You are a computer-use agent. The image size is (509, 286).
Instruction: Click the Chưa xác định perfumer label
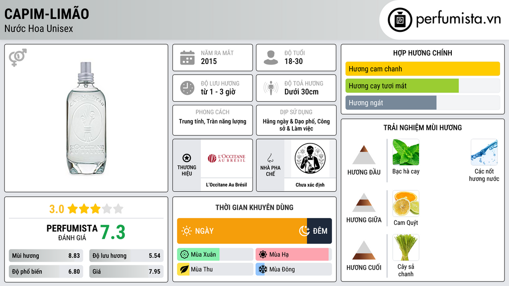(x=310, y=185)
